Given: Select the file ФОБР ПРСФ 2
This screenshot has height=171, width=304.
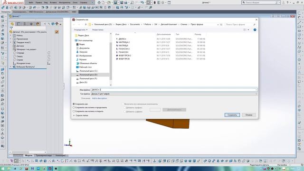Looking at the screenshot, I should (125, 56).
